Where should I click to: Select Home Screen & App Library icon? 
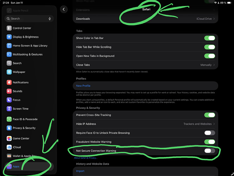9,46
